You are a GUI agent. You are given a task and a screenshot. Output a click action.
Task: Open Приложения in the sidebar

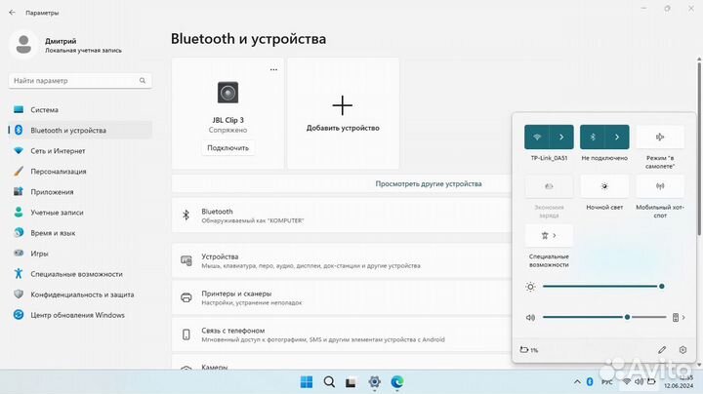click(80, 191)
